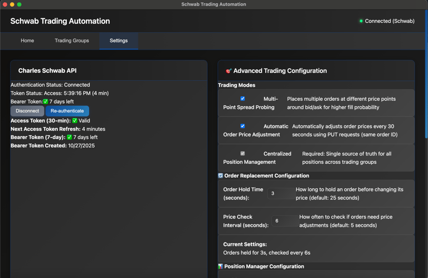428x278 pixels.
Task: Click the checkmark icon beside Bearer Token (7-day)
Action: point(69,137)
